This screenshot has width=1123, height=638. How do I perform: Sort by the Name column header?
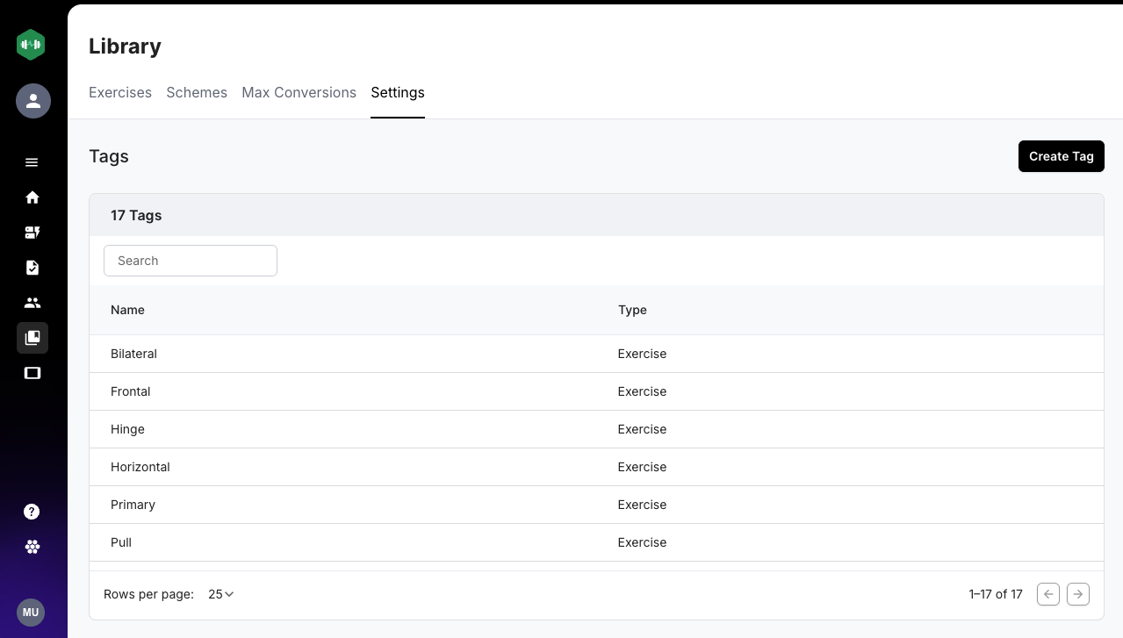(127, 310)
